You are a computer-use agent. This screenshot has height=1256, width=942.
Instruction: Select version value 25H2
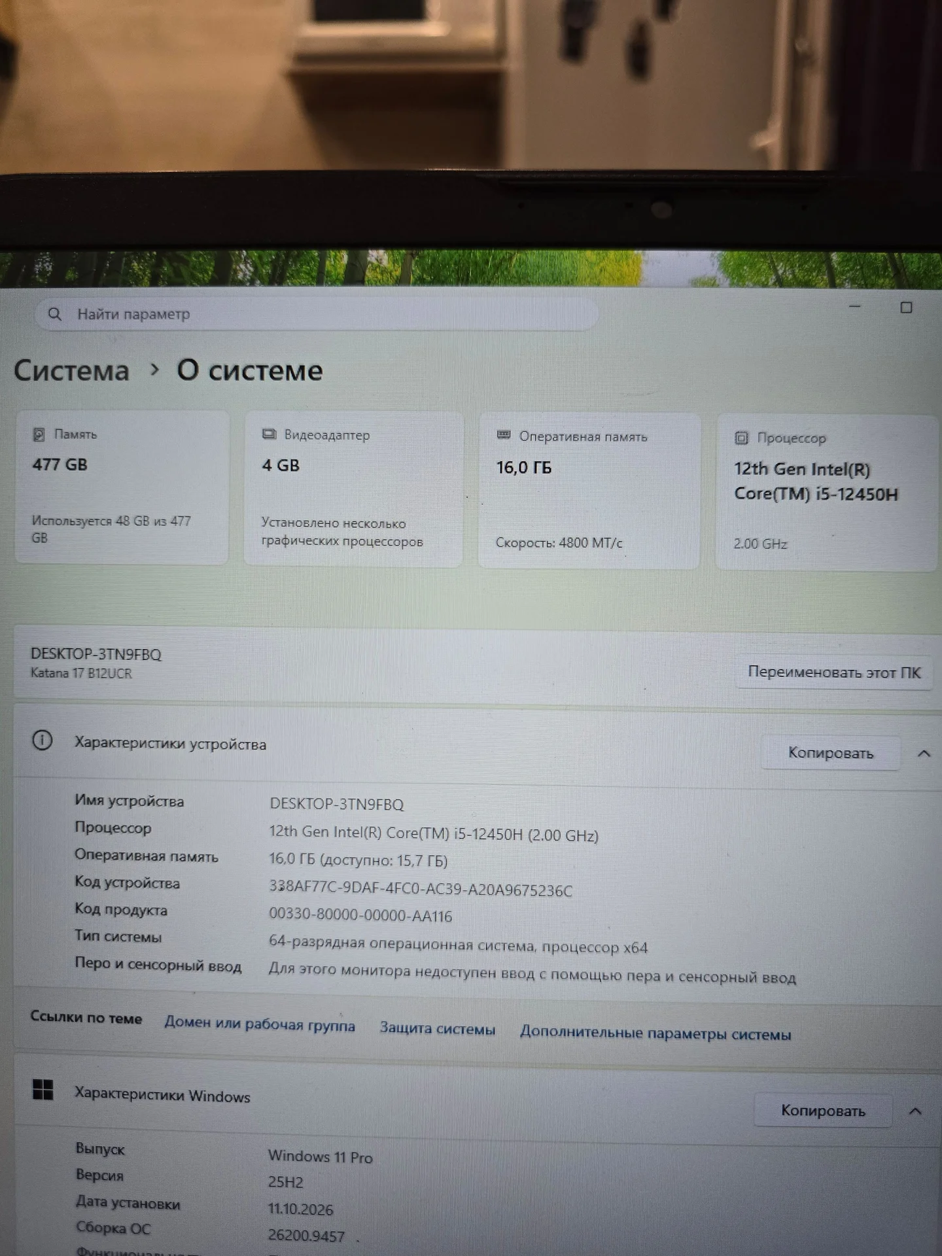click(286, 1182)
